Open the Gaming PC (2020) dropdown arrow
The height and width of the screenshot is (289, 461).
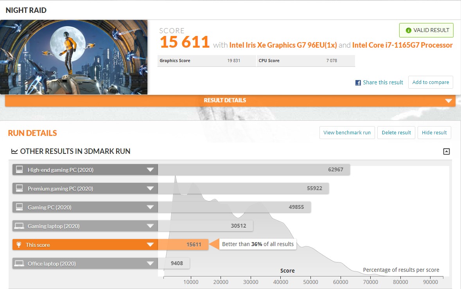tap(150, 207)
